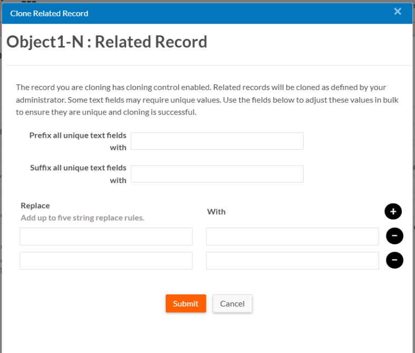Click the 'Add up to five' hint text
The height and width of the screenshot is (353, 415).
[82, 217]
